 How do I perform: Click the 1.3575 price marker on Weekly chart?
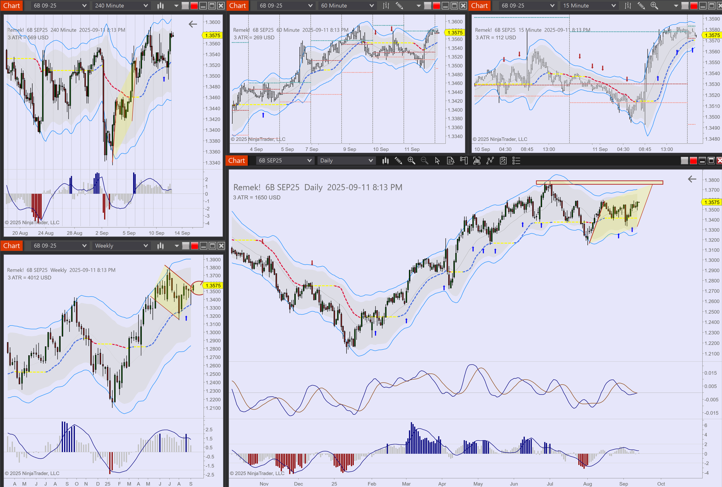click(x=213, y=285)
